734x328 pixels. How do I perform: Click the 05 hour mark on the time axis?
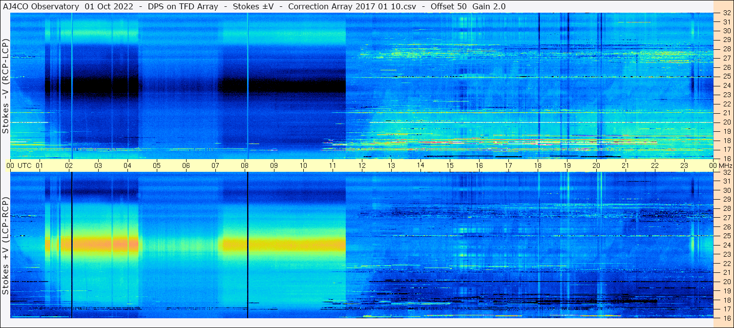point(157,165)
